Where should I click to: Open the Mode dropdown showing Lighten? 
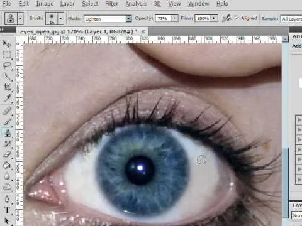coord(108,19)
